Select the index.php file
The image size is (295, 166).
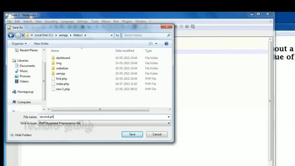(60, 84)
